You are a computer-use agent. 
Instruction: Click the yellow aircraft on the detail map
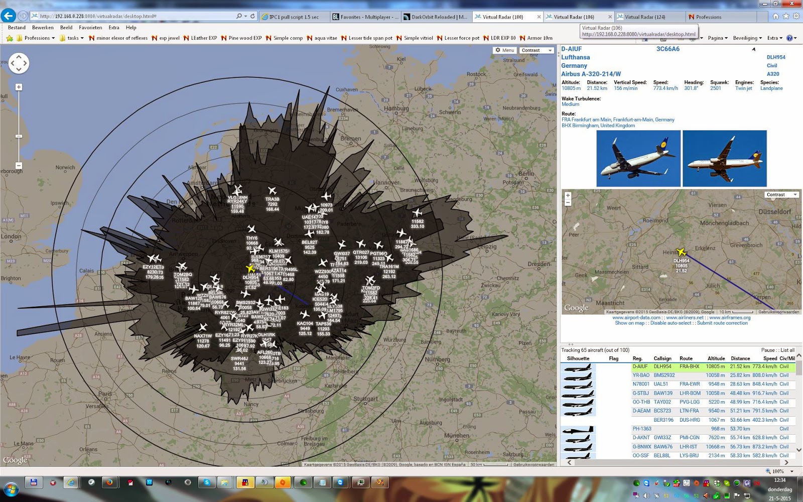(x=681, y=252)
